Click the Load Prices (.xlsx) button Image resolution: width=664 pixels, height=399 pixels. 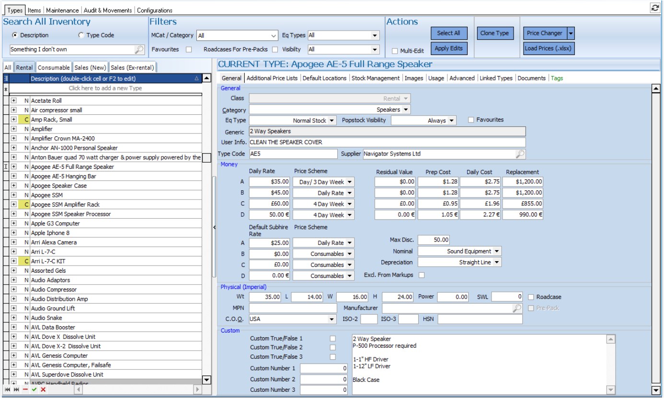click(x=549, y=48)
